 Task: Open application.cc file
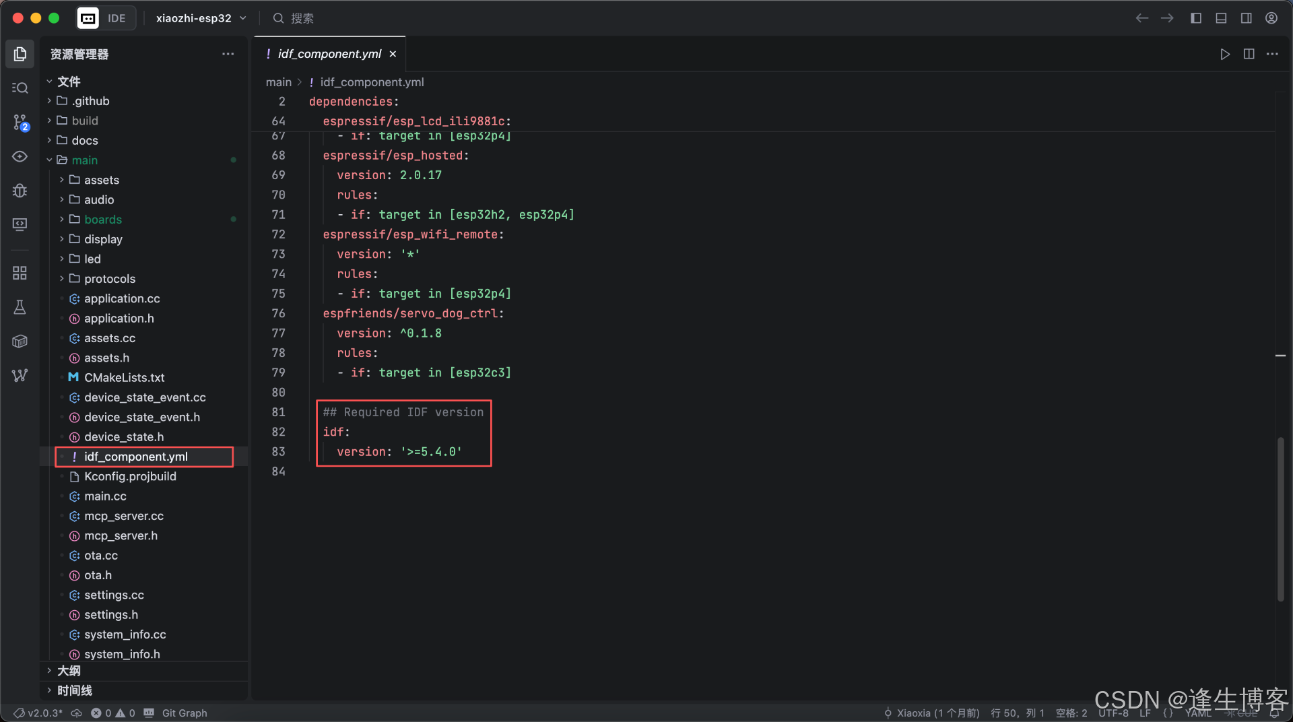tap(122, 298)
